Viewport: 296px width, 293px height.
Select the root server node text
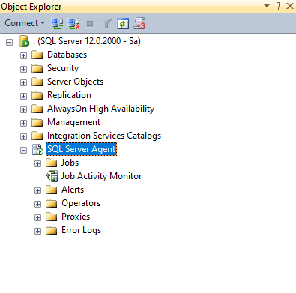[87, 41]
